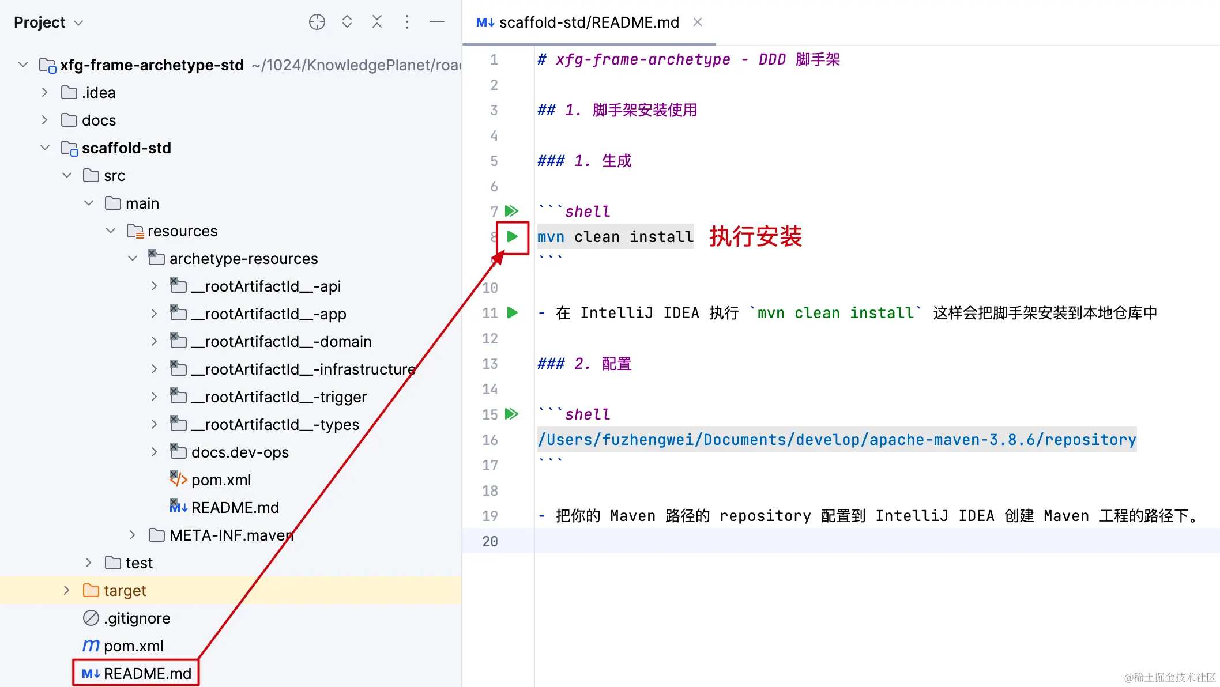Select the __rootArtifactId__-app folder icon

[x=178, y=313]
